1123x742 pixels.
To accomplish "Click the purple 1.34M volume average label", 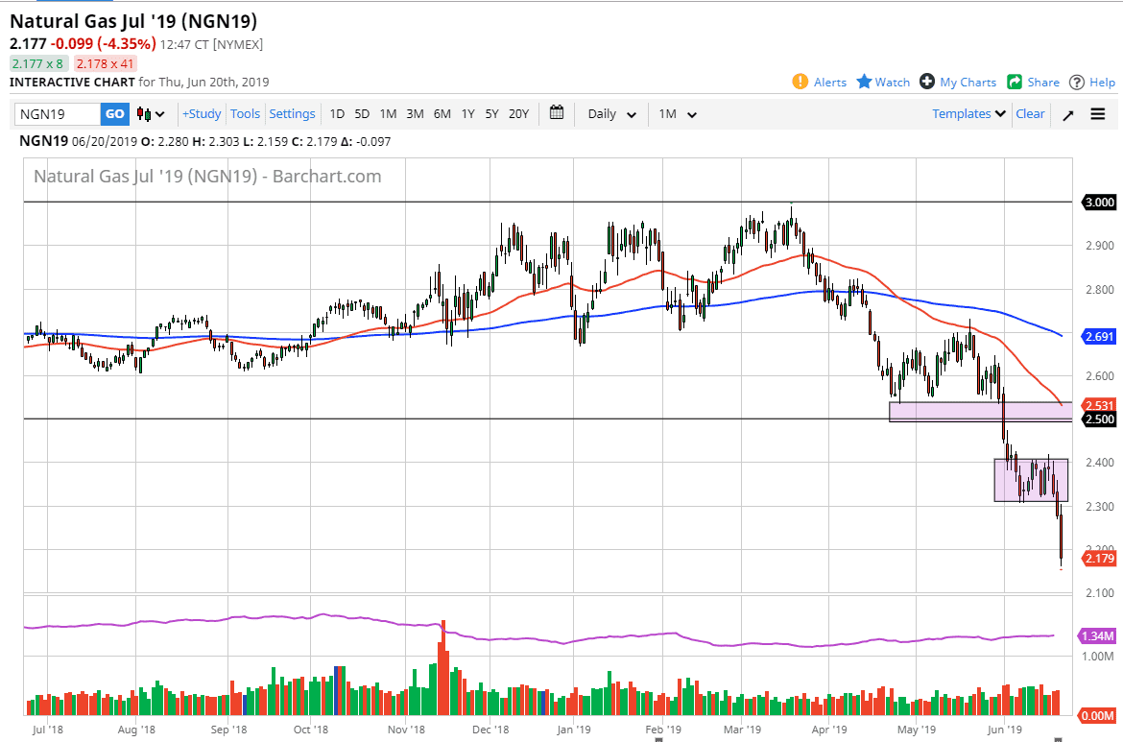I will point(1097,636).
